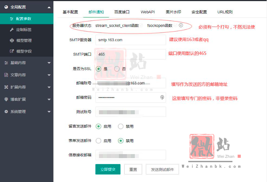The height and width of the screenshot is (182, 267).
Task: Click the sliders icon beside 基础内容
Action: 6,63
